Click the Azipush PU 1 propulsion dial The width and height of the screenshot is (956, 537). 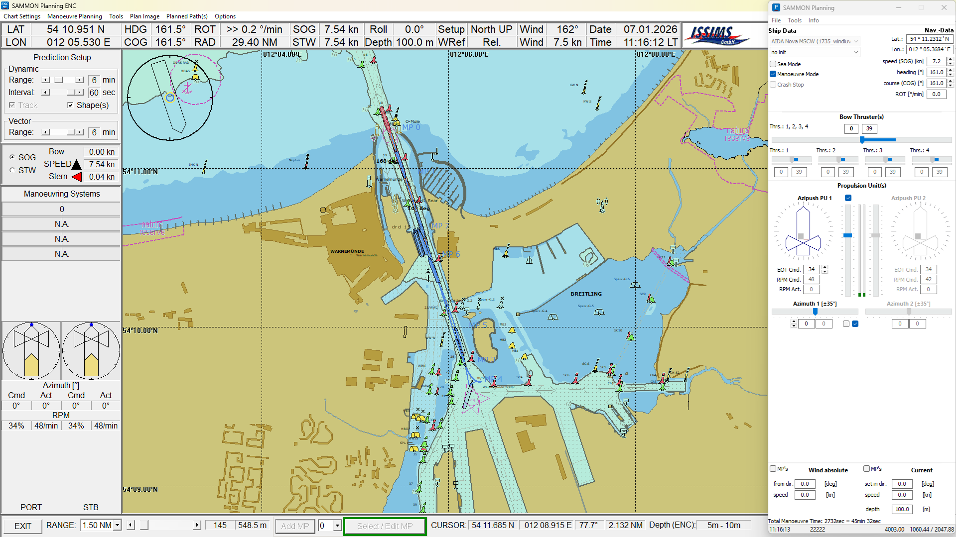pyautogui.click(x=803, y=231)
